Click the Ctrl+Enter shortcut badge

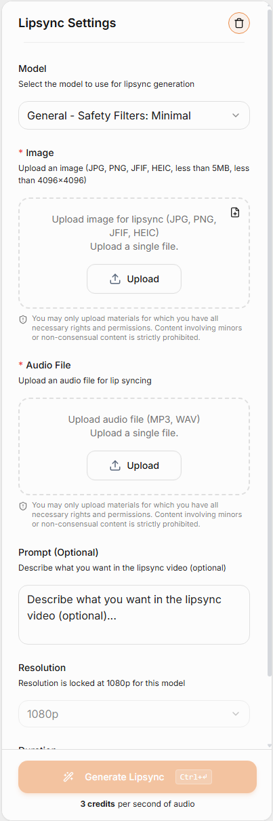(x=194, y=777)
